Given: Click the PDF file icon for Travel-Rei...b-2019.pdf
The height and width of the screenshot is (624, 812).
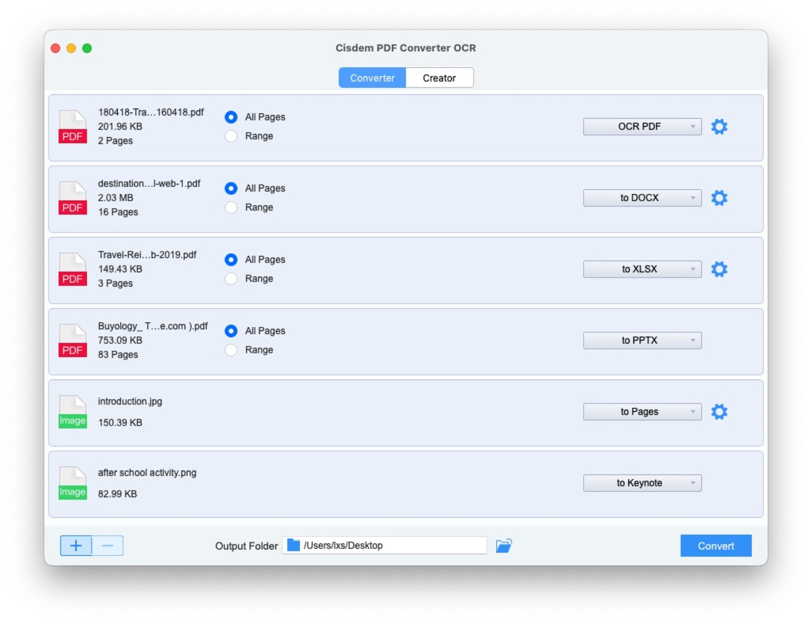Looking at the screenshot, I should coord(72,269).
